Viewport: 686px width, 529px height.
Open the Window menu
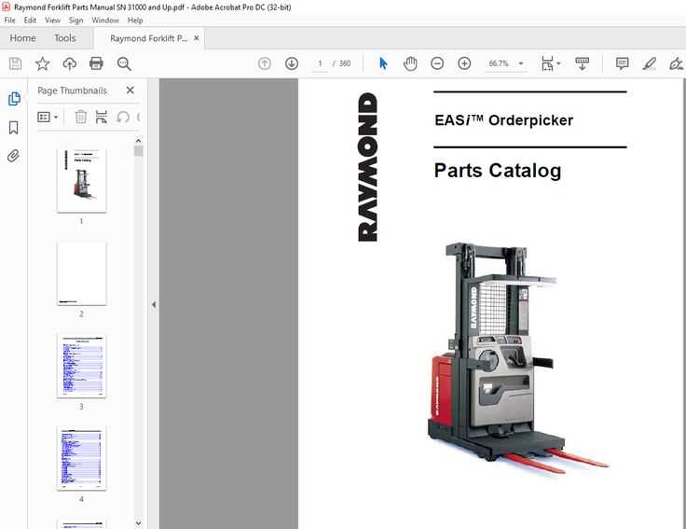tap(105, 21)
